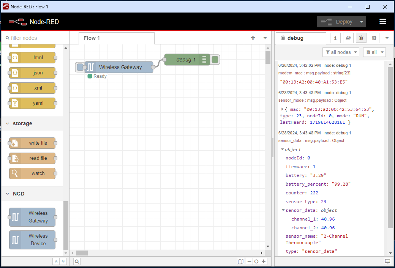The width and height of the screenshot is (395, 268).
Task: Zoom in the workspace with plus button
Action: tap(264, 262)
